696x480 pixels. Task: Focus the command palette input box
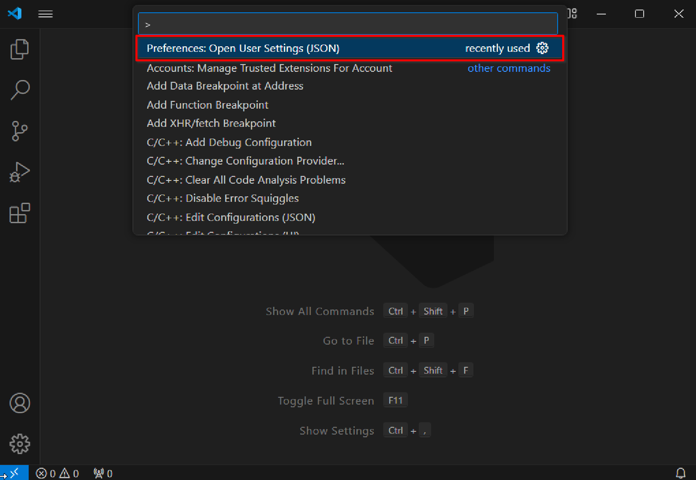pos(348,25)
